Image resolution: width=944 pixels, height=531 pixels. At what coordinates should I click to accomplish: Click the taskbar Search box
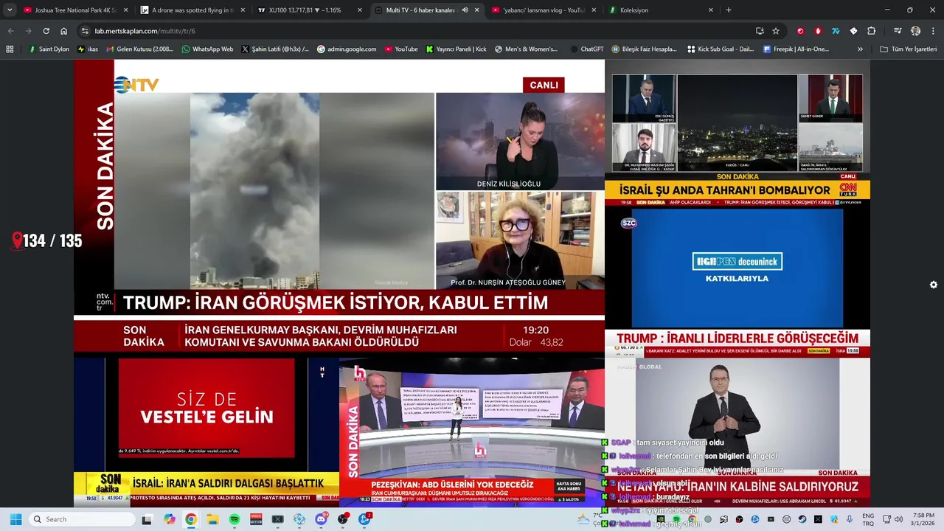coord(81,519)
